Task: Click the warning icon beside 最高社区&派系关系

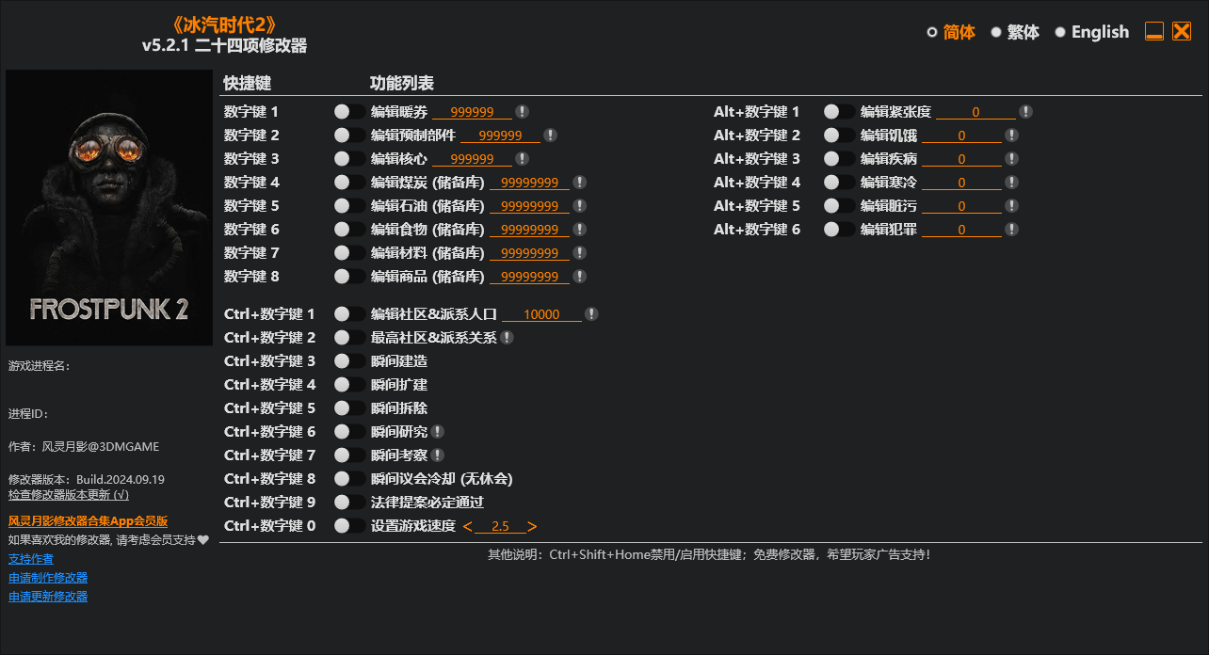Action: point(507,337)
